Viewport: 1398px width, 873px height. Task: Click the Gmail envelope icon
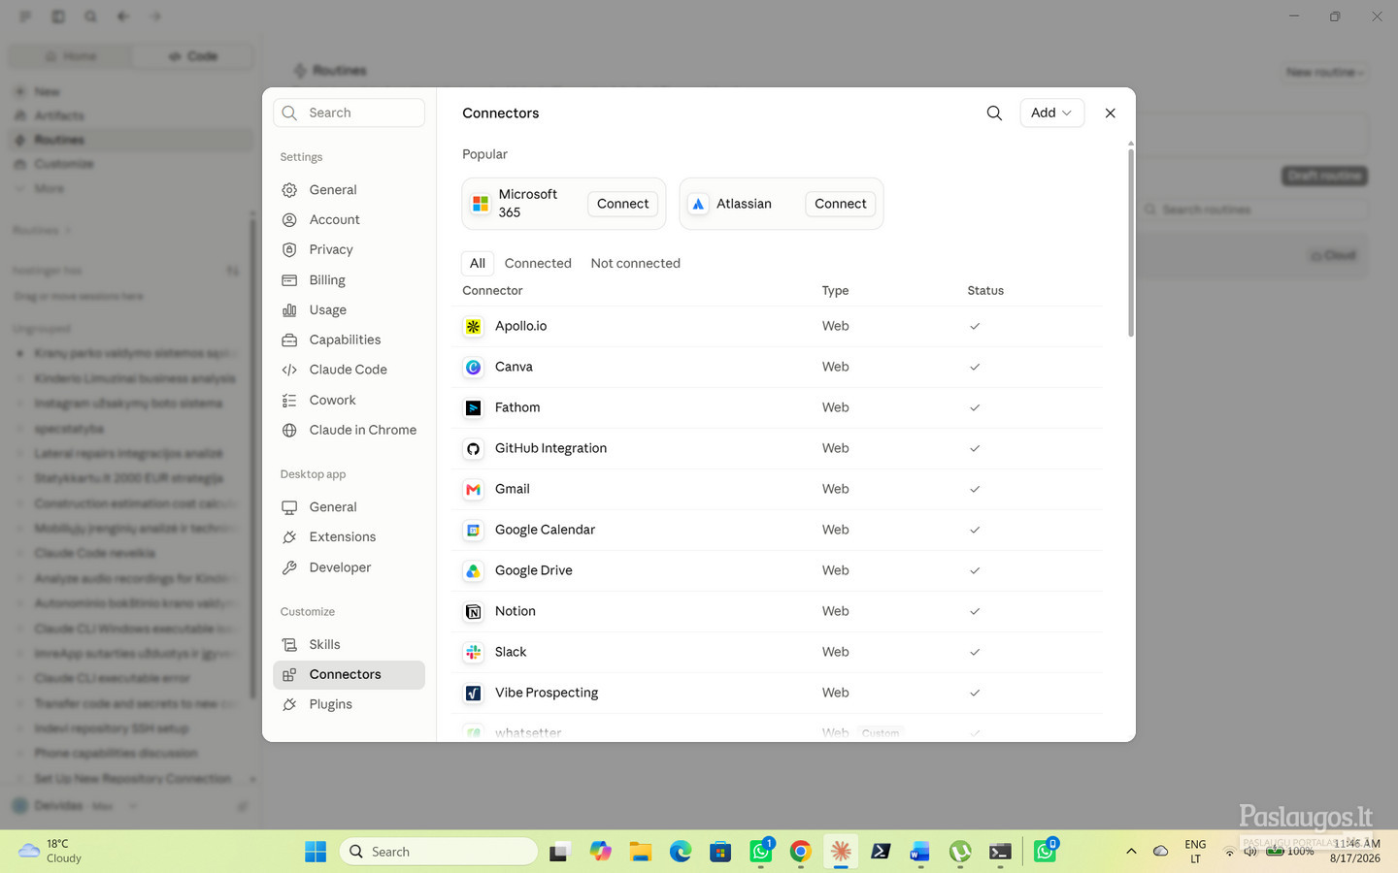click(x=473, y=490)
